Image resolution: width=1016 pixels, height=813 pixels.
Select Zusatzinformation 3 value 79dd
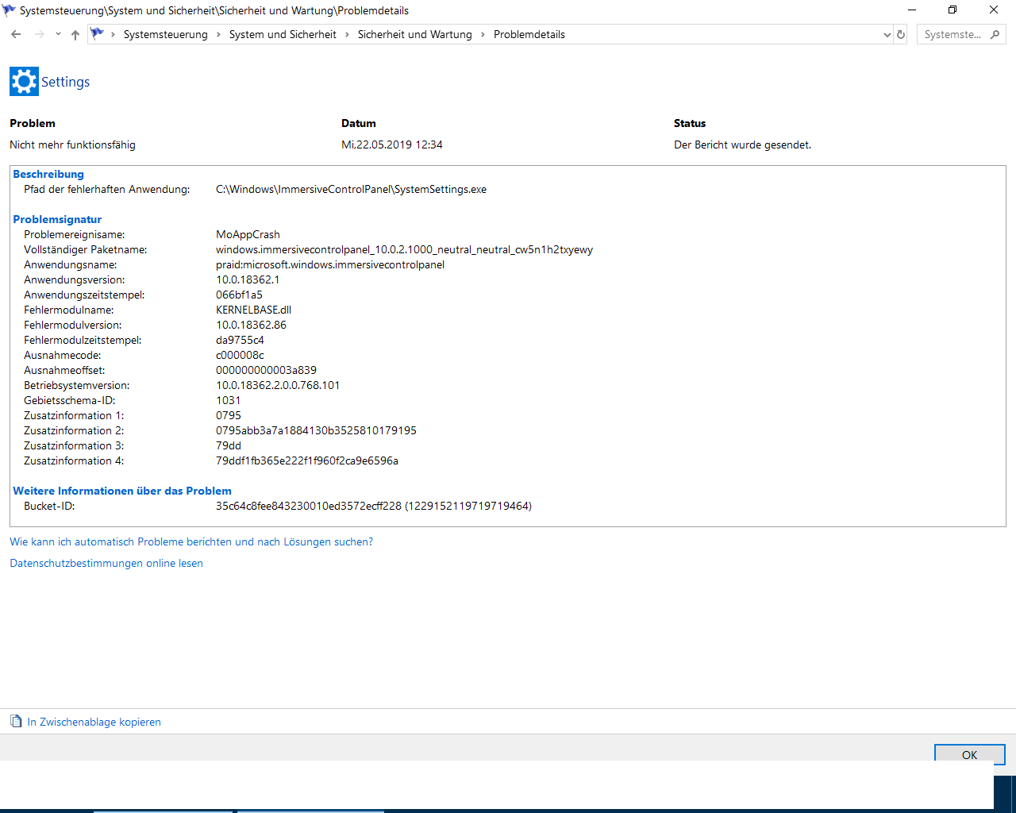point(228,445)
